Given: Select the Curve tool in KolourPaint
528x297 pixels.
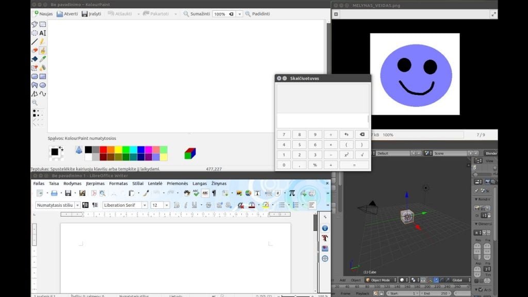Looking at the screenshot, I should click(x=43, y=94).
